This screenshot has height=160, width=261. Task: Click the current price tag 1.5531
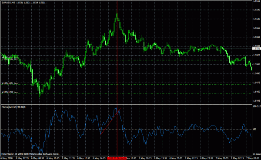(257, 49)
